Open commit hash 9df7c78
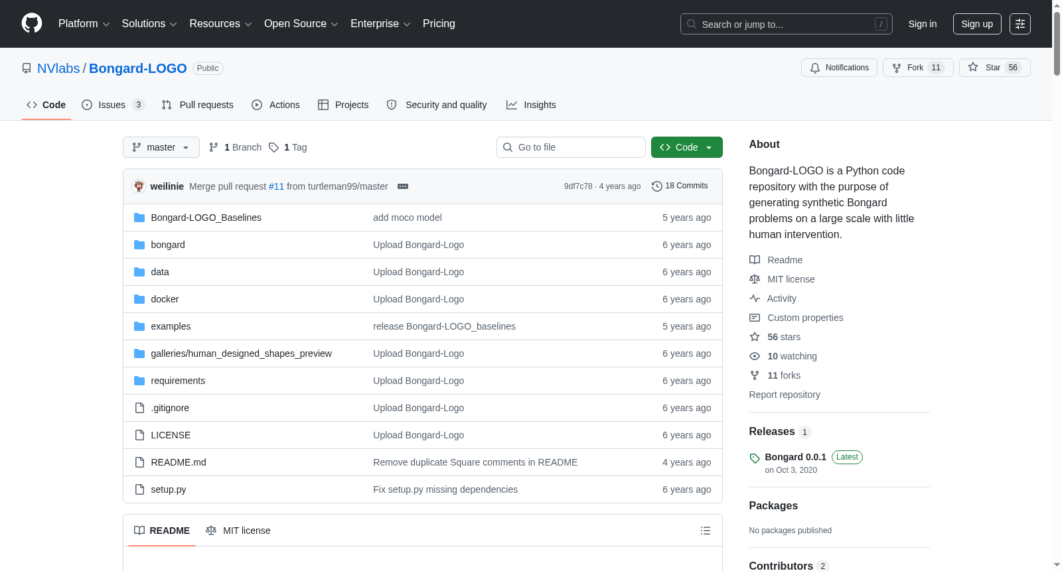This screenshot has width=1062, height=571. [578, 186]
